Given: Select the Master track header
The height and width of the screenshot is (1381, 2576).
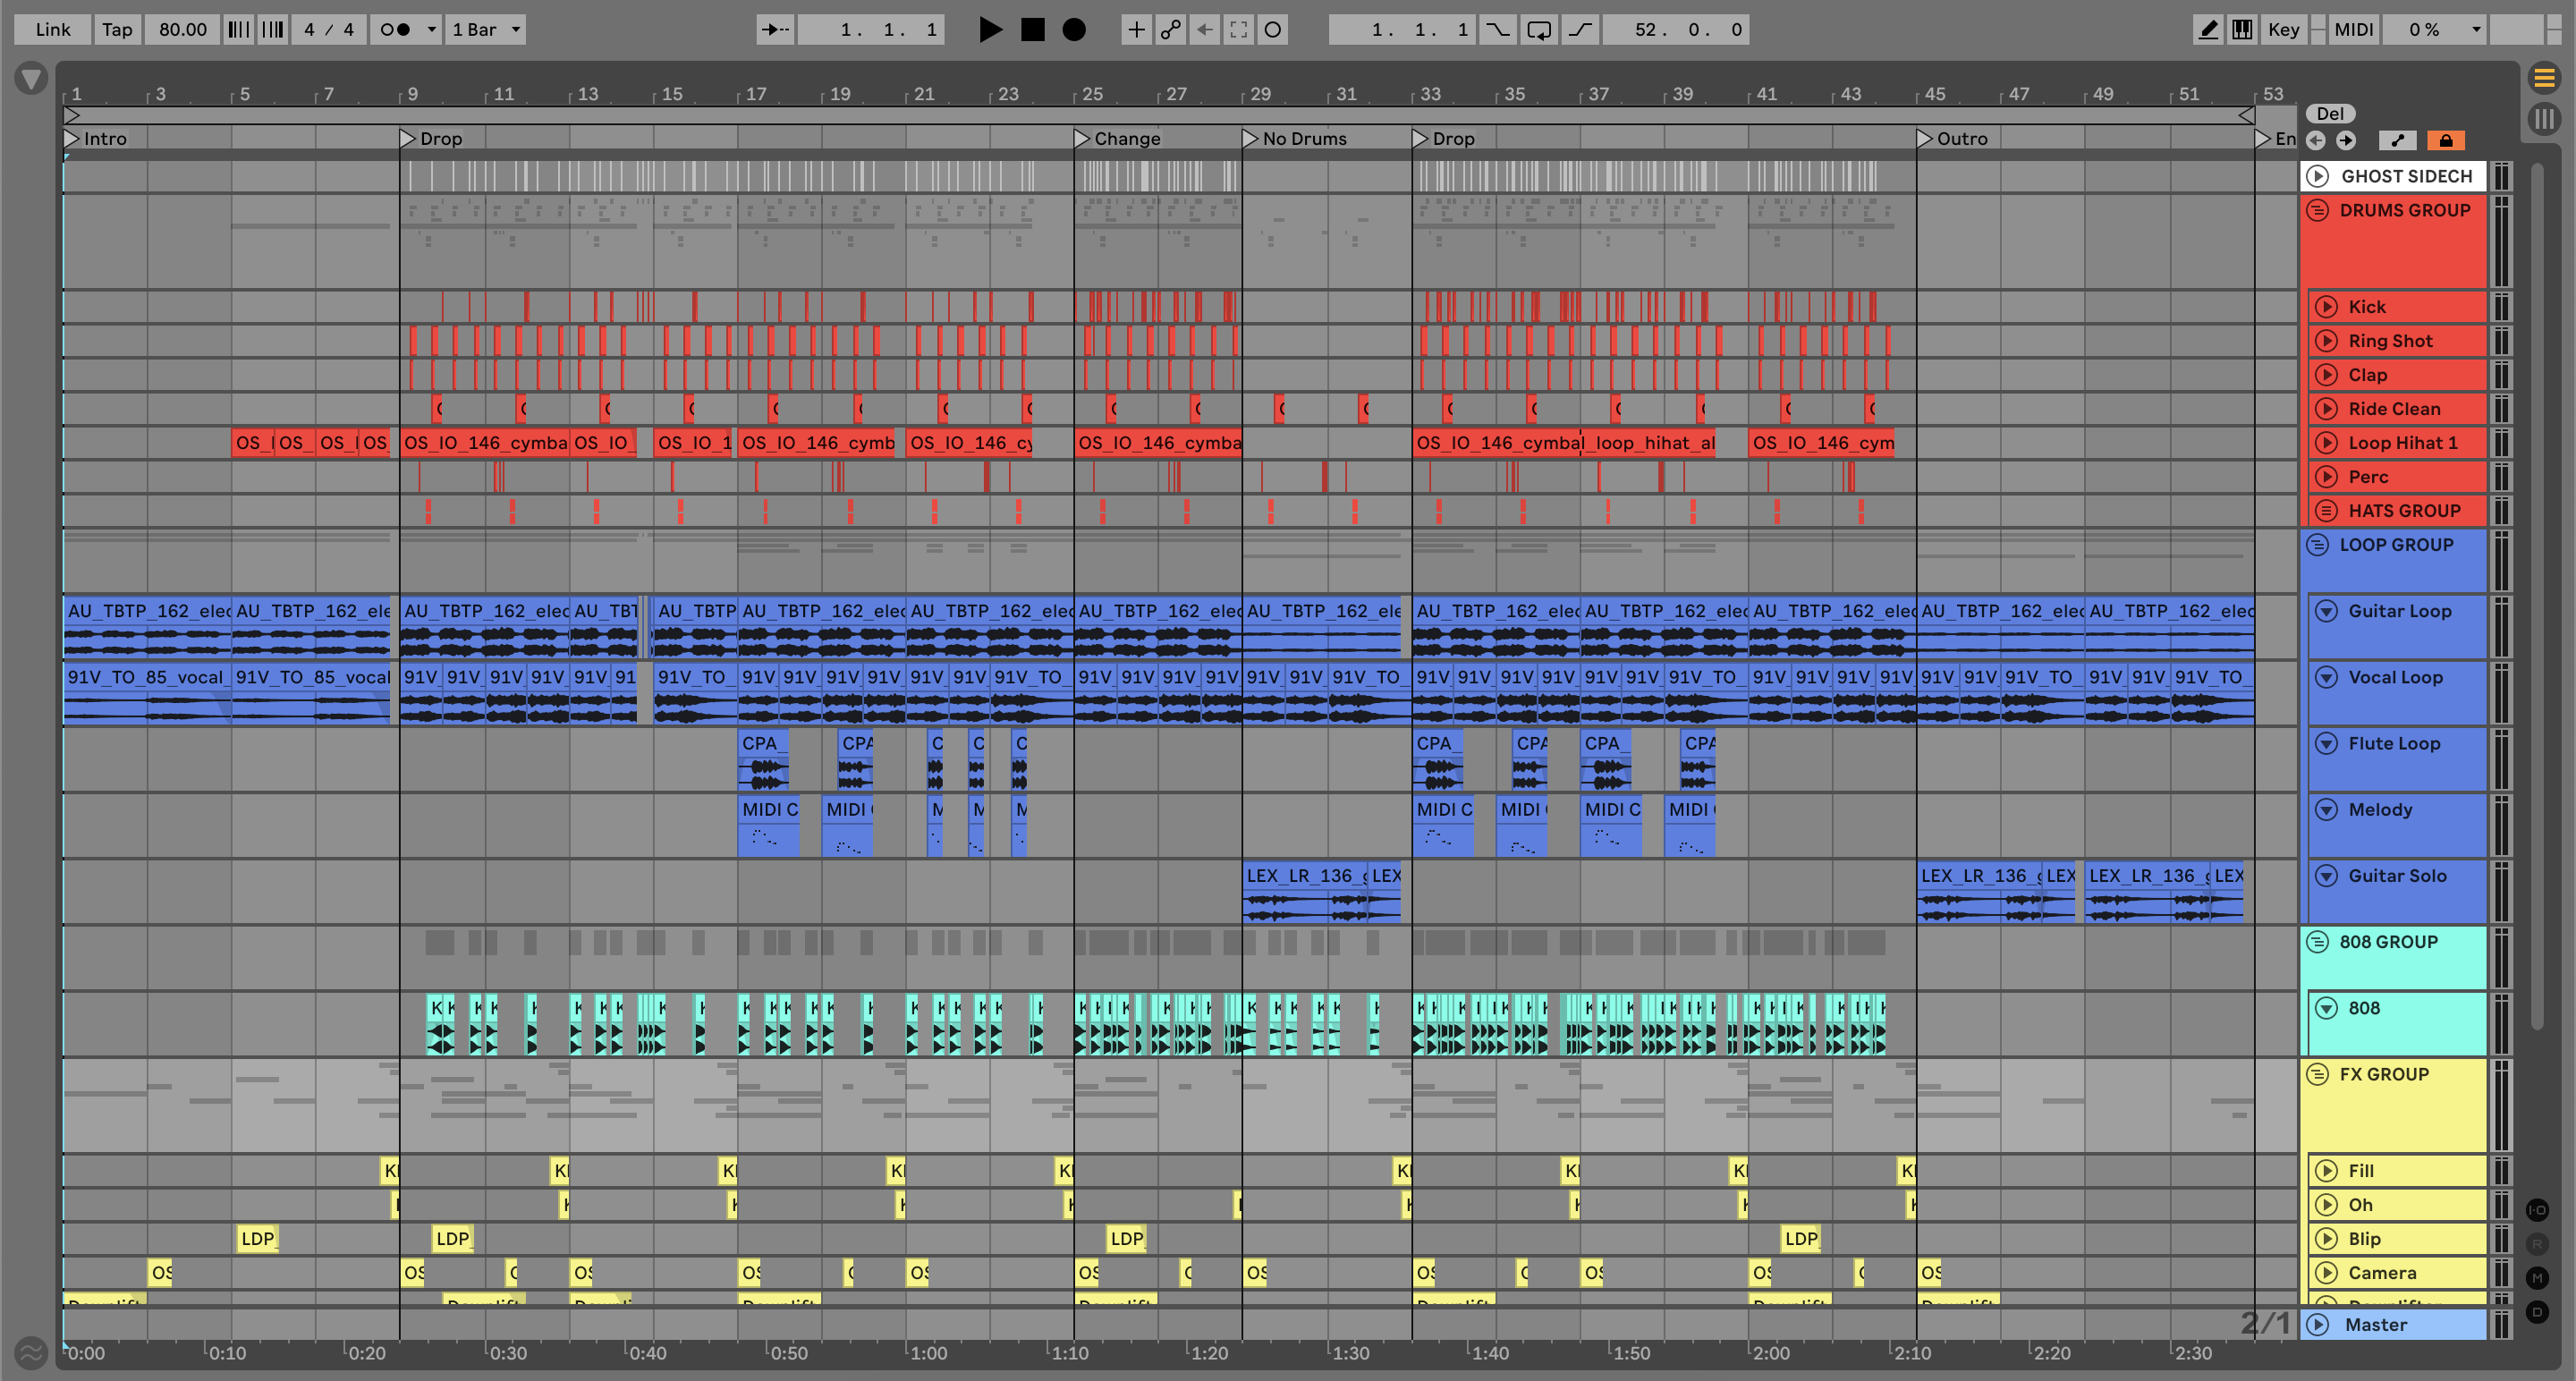Looking at the screenshot, I should (x=2400, y=1325).
